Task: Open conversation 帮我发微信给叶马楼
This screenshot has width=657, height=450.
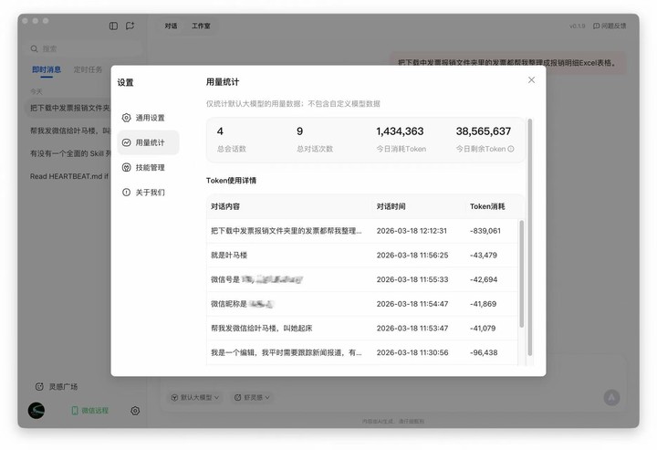Action: click(x=70, y=131)
